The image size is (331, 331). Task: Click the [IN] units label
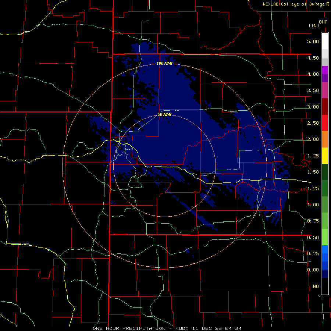tap(314, 25)
